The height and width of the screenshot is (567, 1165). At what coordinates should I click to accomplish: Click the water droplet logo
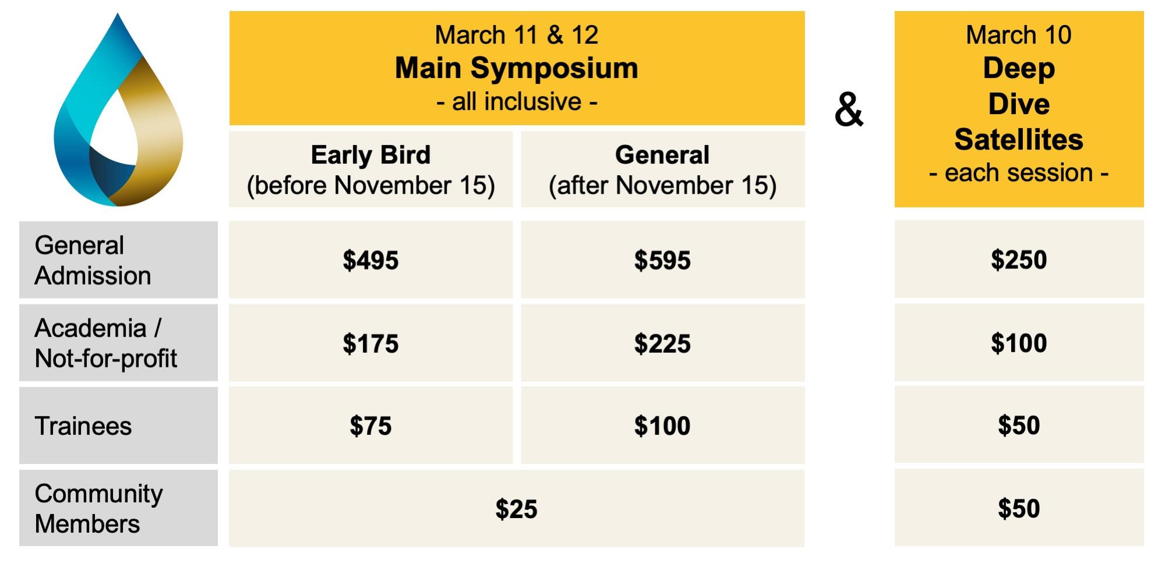[x=118, y=111]
